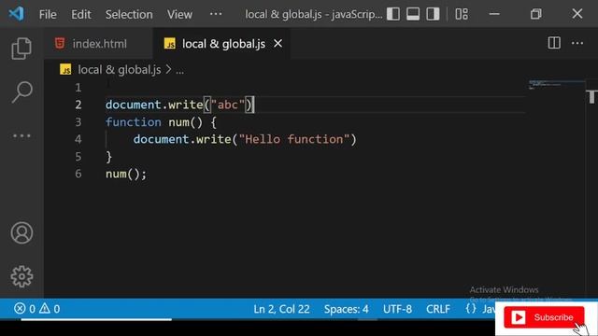This screenshot has height=336, width=598.
Task: Toggle the secondary side bar layout
Action: tap(433, 14)
